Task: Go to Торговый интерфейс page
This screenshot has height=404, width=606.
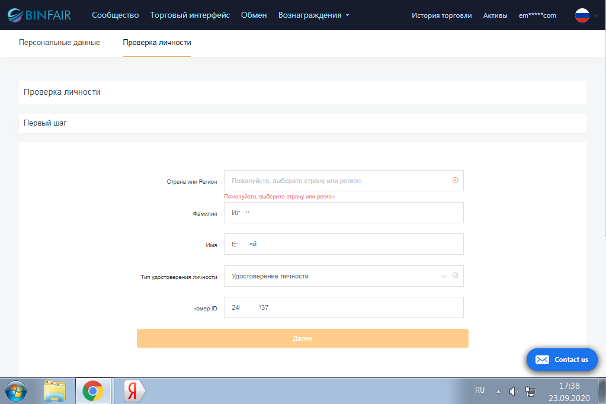Action: pyautogui.click(x=190, y=15)
